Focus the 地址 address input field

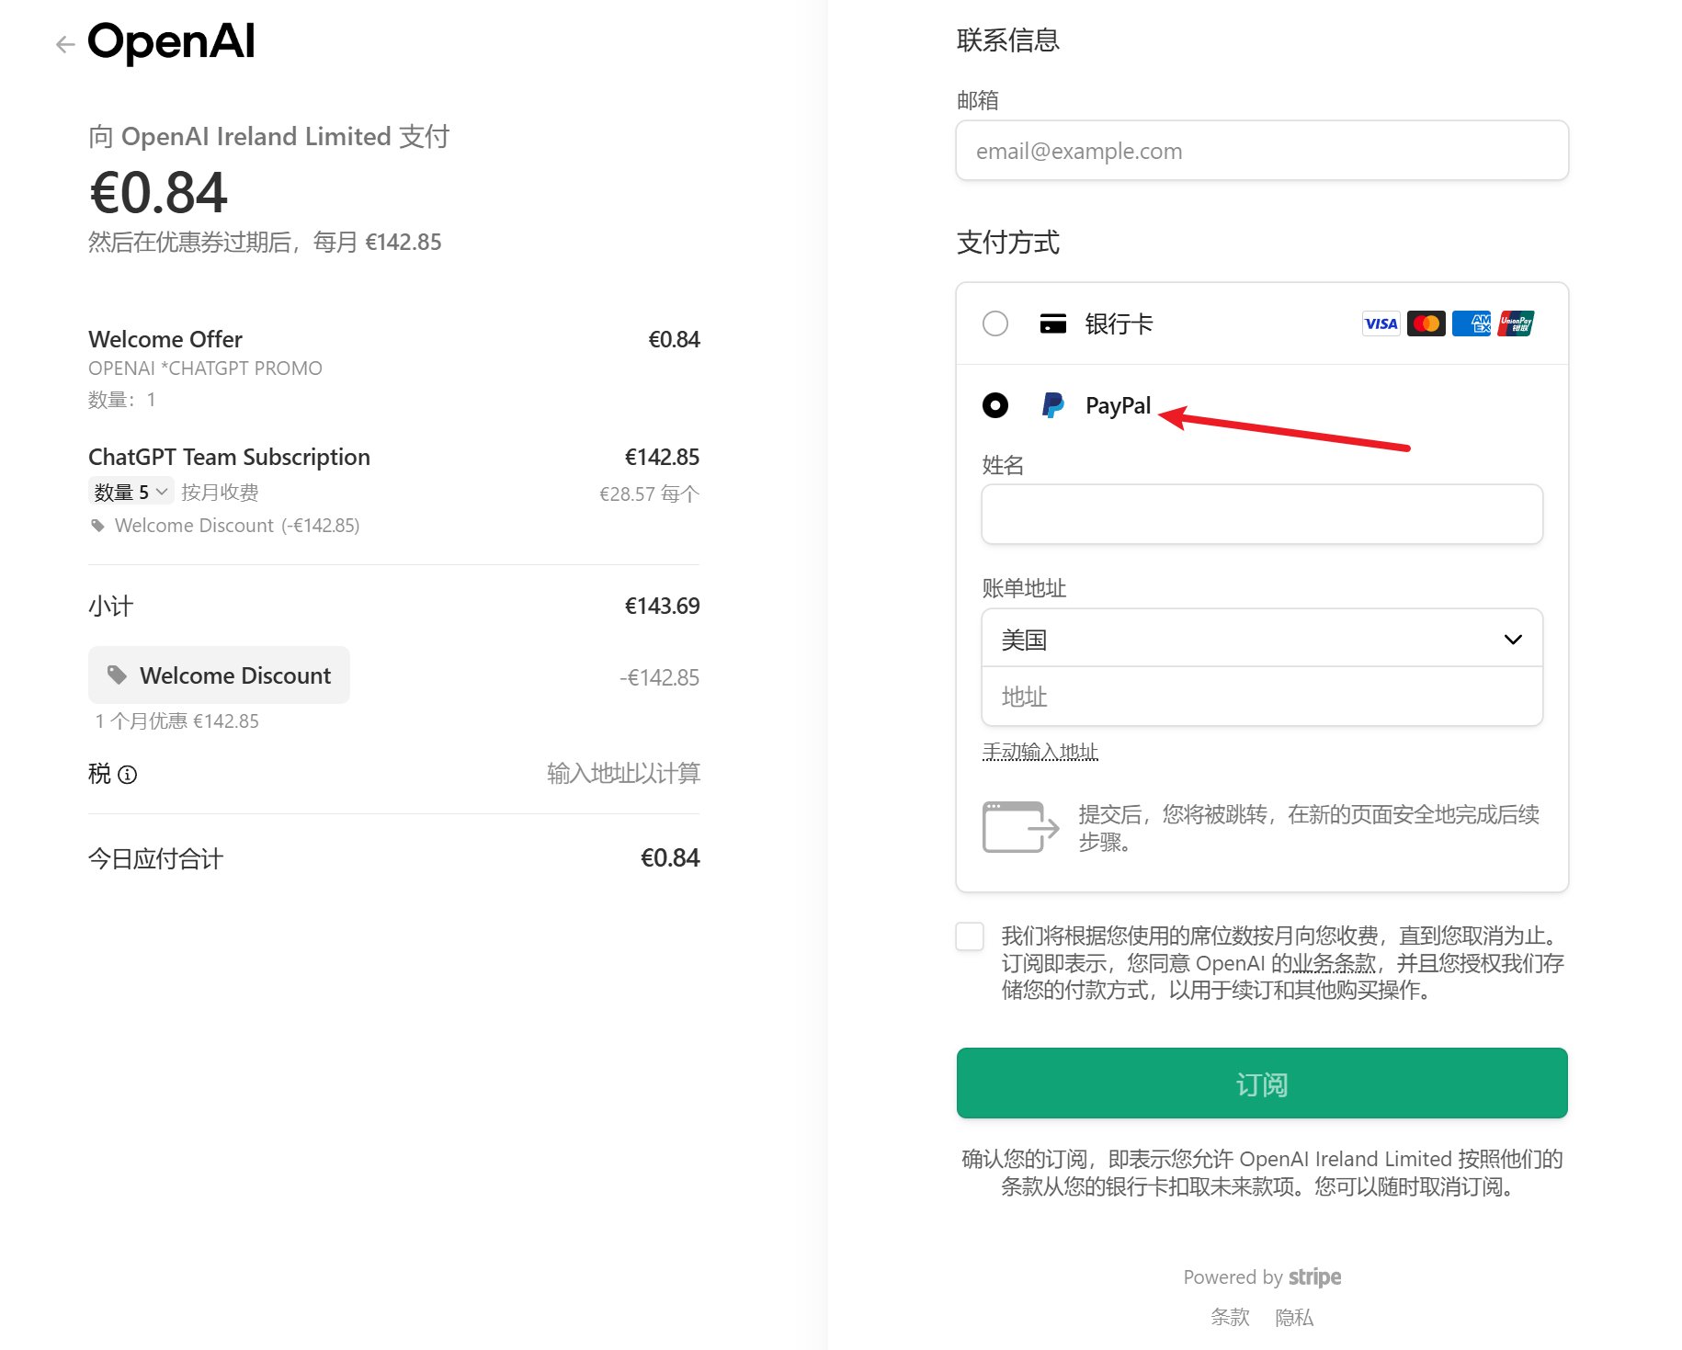1262,697
